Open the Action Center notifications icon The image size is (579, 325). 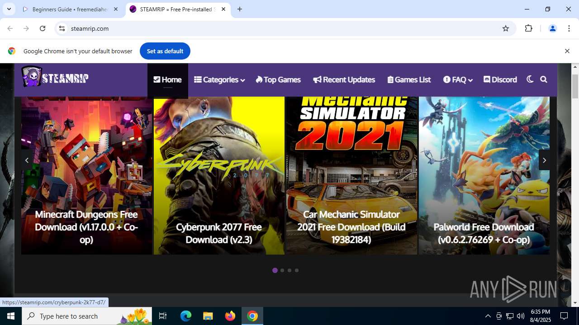pos(564,316)
